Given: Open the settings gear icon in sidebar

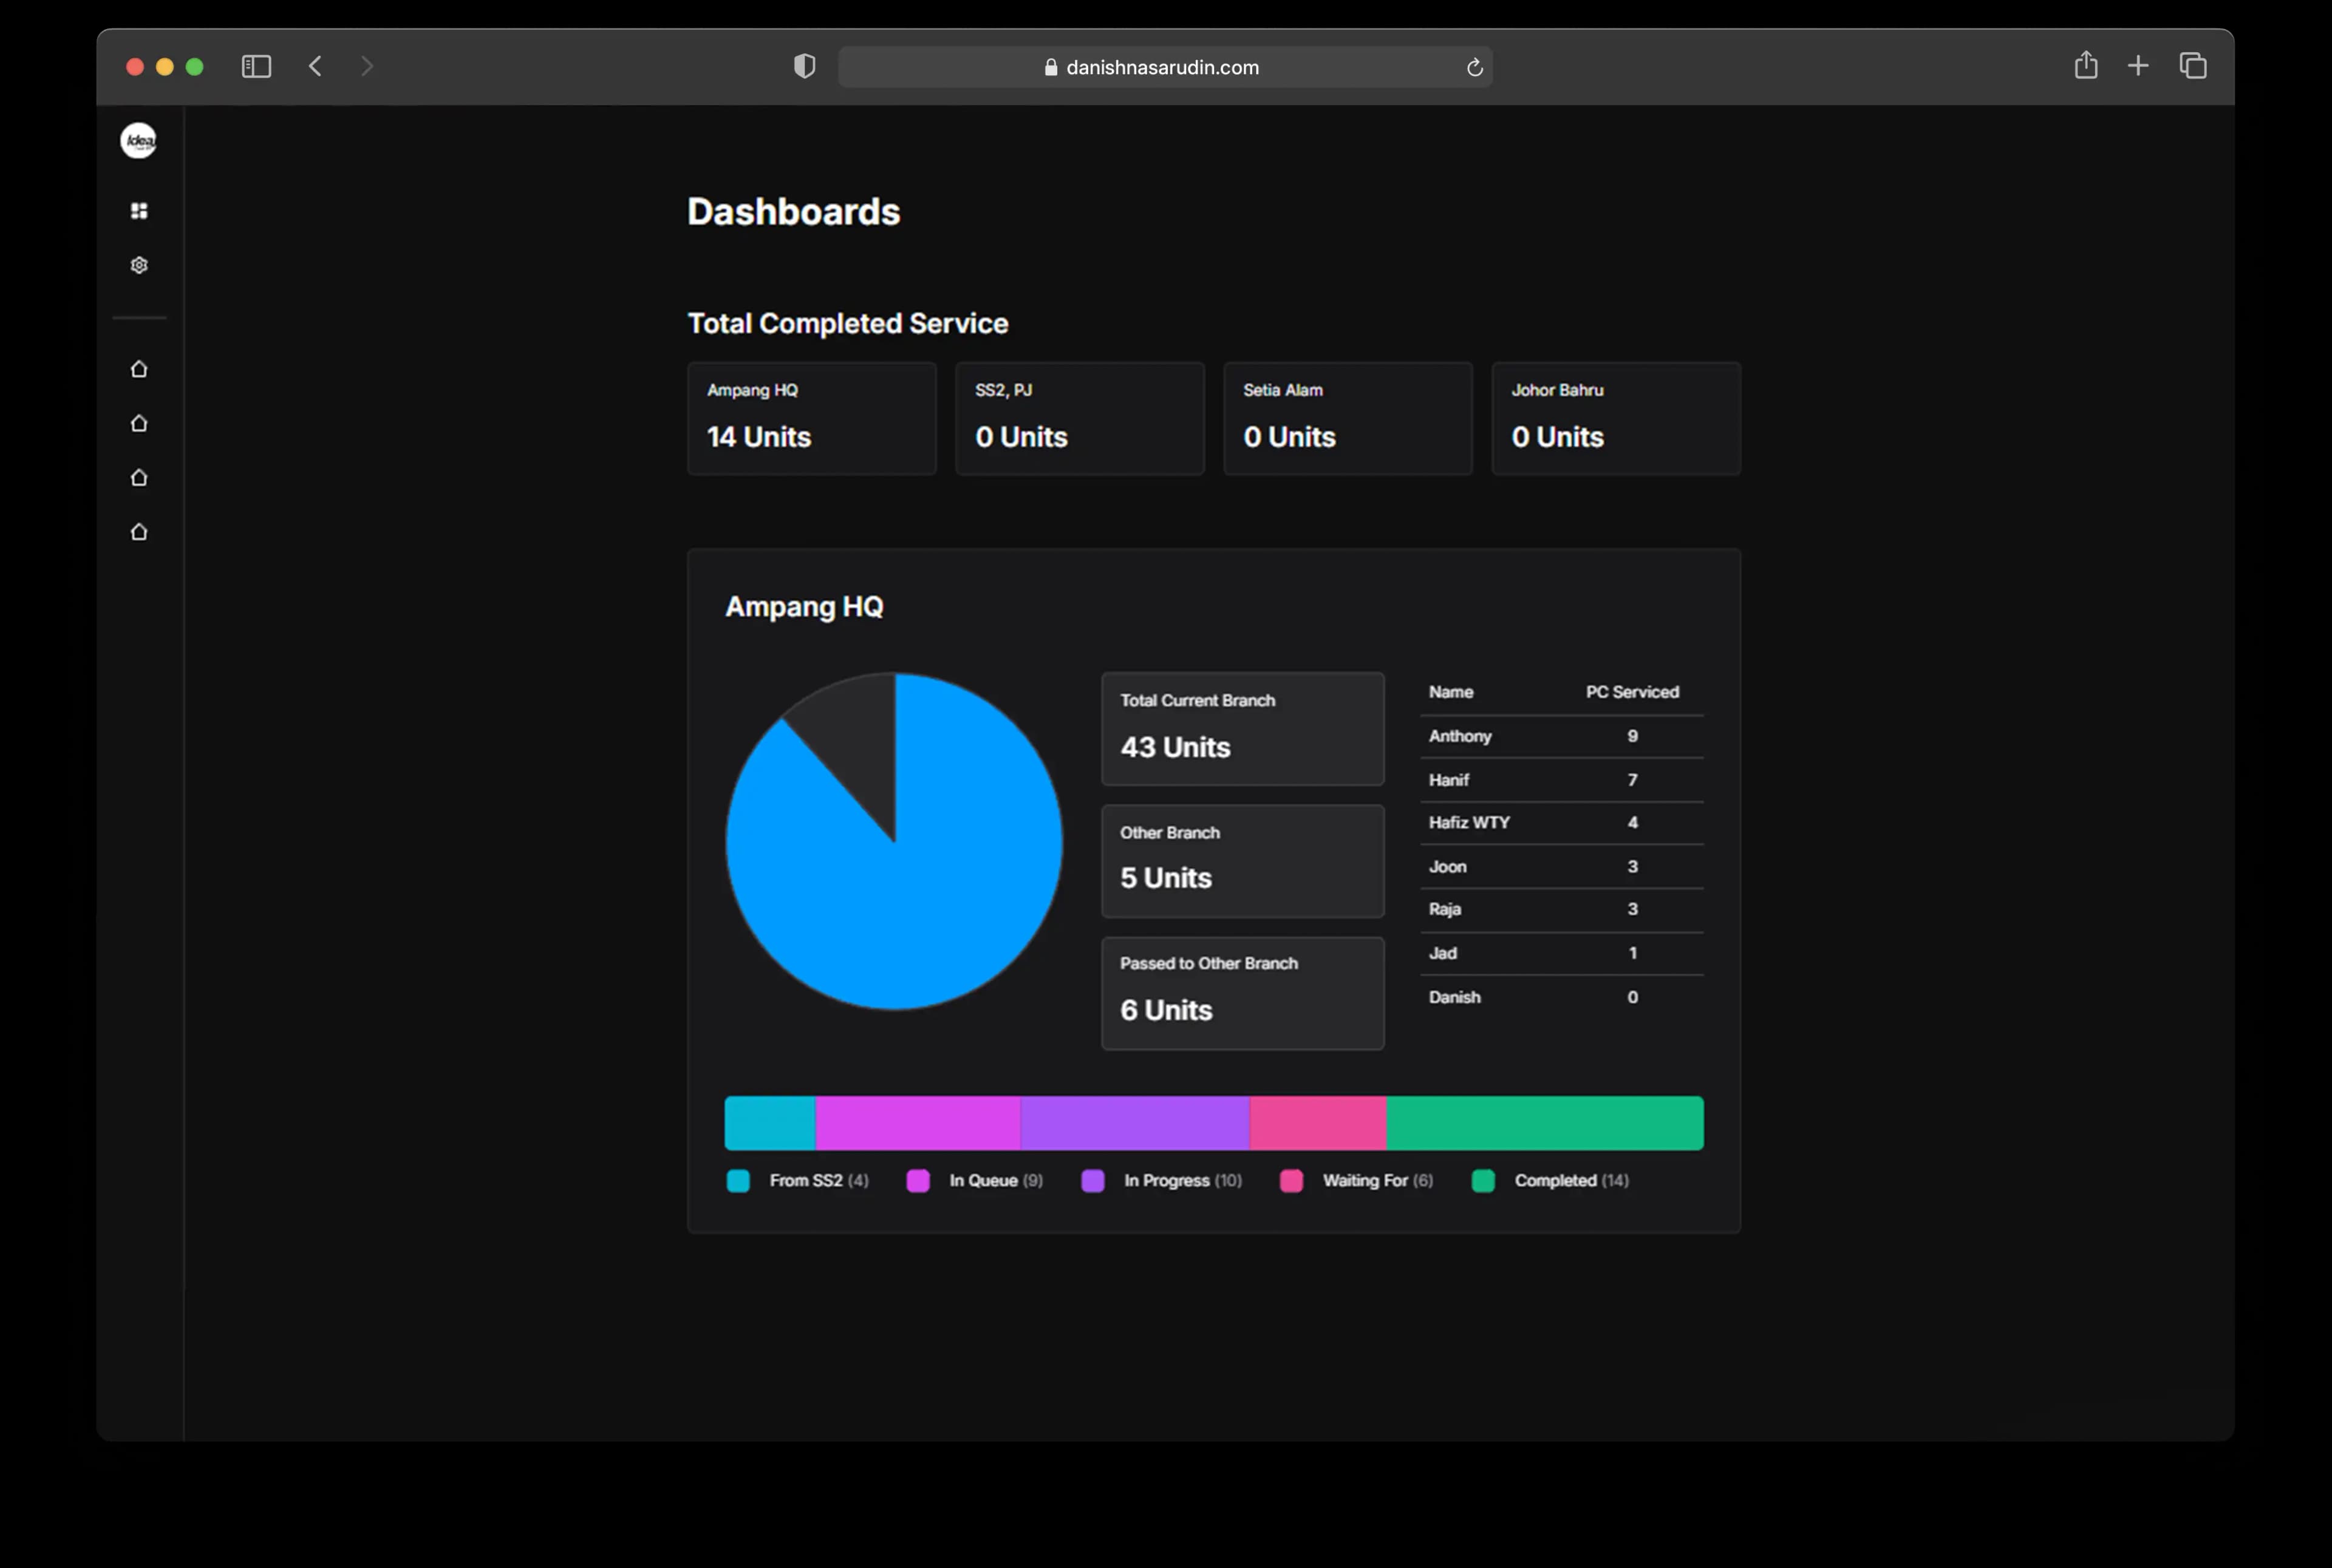Looking at the screenshot, I should click(139, 265).
